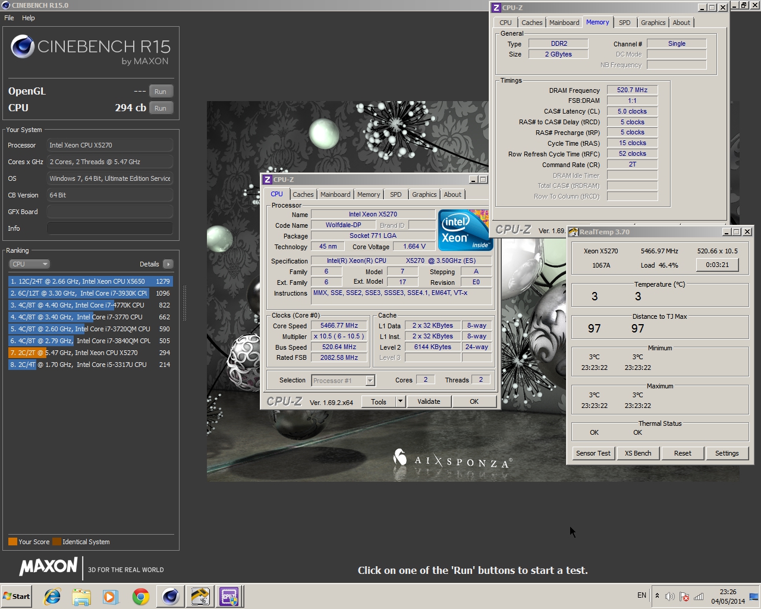
Task: Click the Show Desktop monitor icon
Action: (753, 597)
